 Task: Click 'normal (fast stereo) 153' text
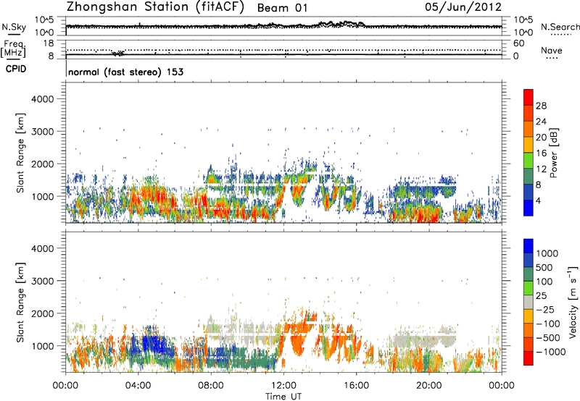point(125,72)
